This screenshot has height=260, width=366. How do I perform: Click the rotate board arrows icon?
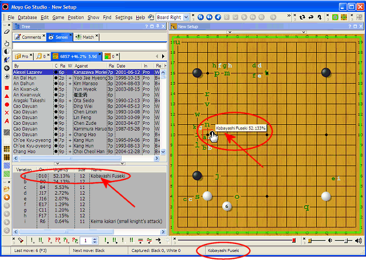pos(302,17)
